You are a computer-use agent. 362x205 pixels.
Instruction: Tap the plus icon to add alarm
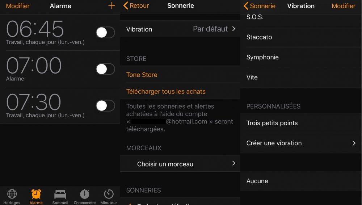[x=112, y=5]
